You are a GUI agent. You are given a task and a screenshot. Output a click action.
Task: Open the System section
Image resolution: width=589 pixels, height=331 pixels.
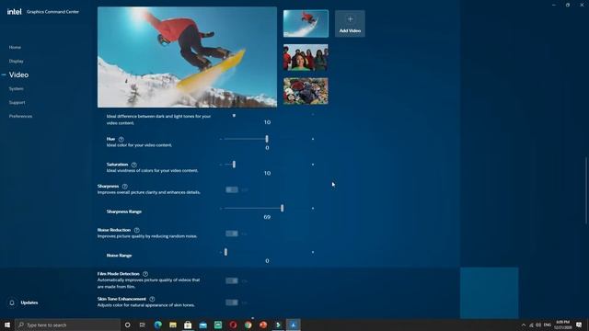click(17, 89)
